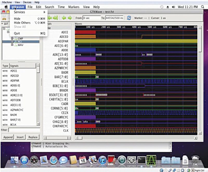Open the App Store dock icon
The image size is (208, 172).
point(24,160)
